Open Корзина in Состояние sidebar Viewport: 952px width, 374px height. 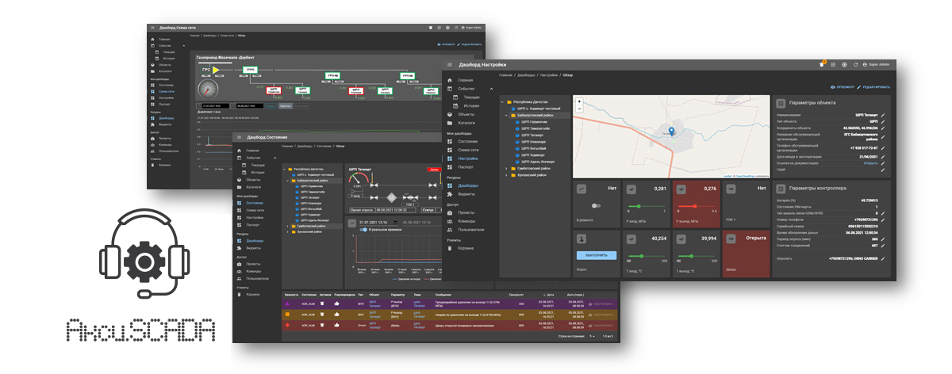point(253,294)
